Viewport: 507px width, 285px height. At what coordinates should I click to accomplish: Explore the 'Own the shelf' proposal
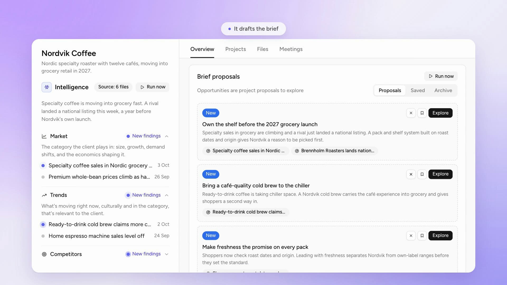pyautogui.click(x=440, y=113)
